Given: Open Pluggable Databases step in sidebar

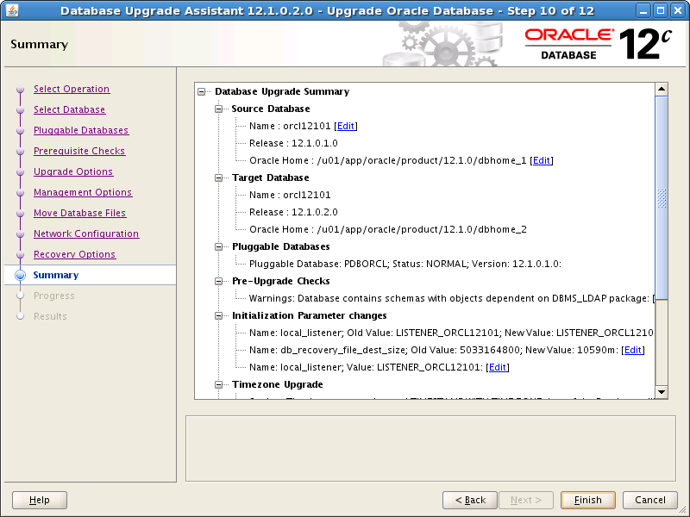Looking at the screenshot, I should (x=81, y=130).
